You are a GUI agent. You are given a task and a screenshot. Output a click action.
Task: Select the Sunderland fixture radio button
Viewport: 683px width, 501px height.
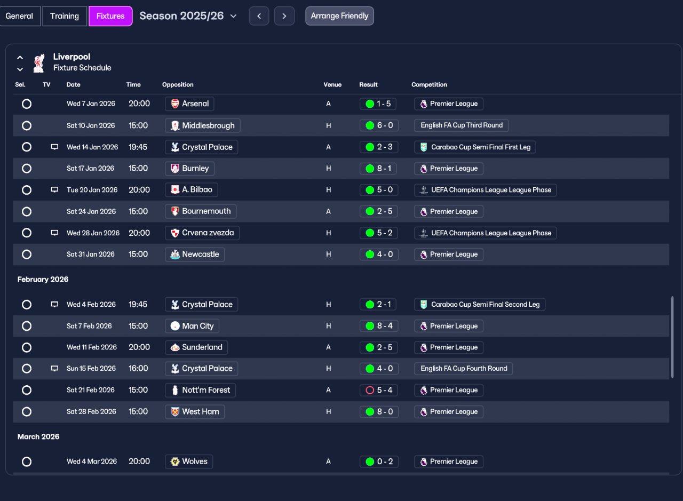click(x=27, y=347)
